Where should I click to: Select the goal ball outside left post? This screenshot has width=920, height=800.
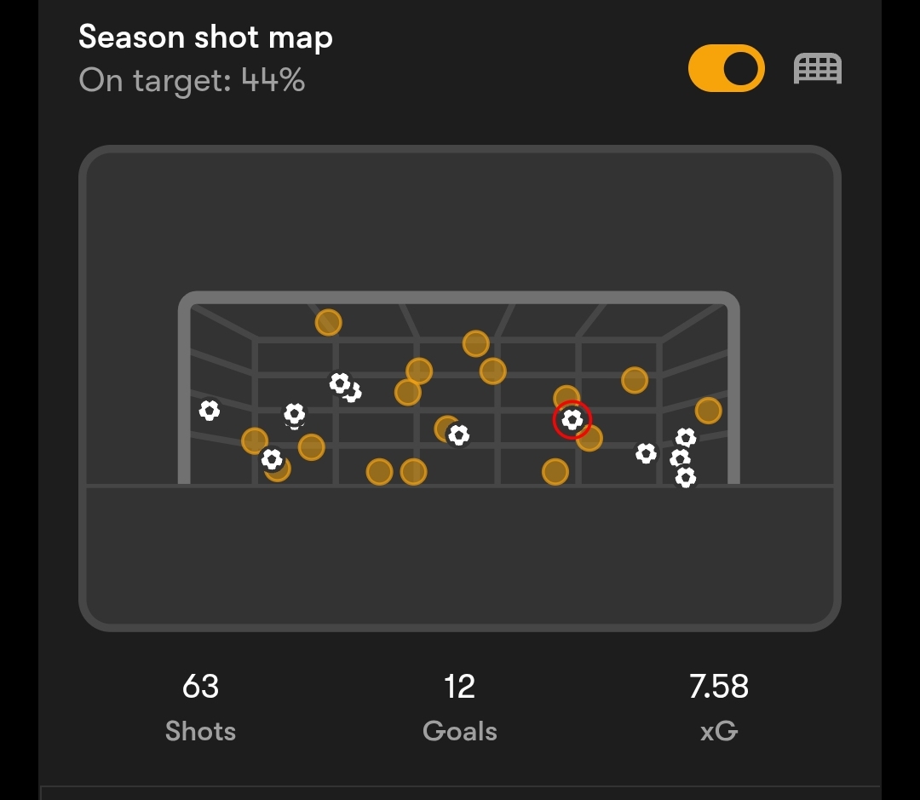tap(210, 410)
